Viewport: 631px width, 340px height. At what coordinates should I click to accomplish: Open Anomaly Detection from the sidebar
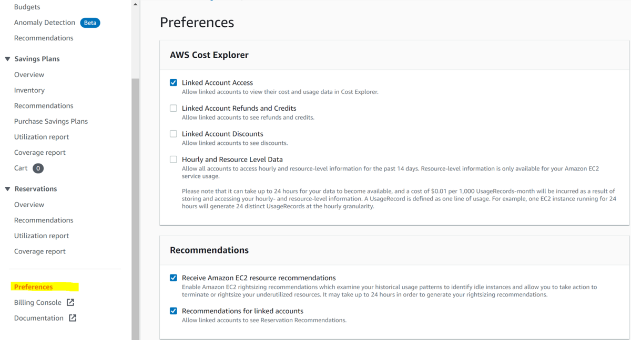point(44,22)
